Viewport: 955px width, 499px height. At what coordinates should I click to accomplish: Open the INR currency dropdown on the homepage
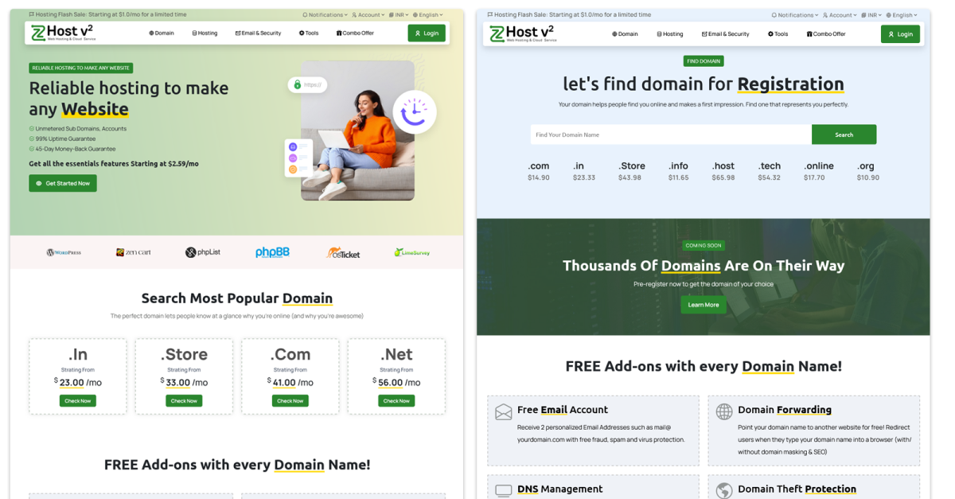click(x=399, y=14)
